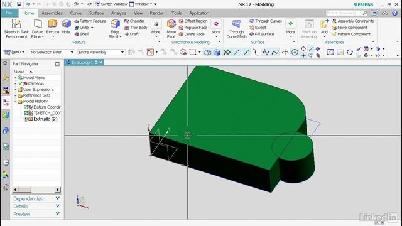
Task: Open the Reuse Library books icon
Action: pyautogui.click(x=6, y=114)
